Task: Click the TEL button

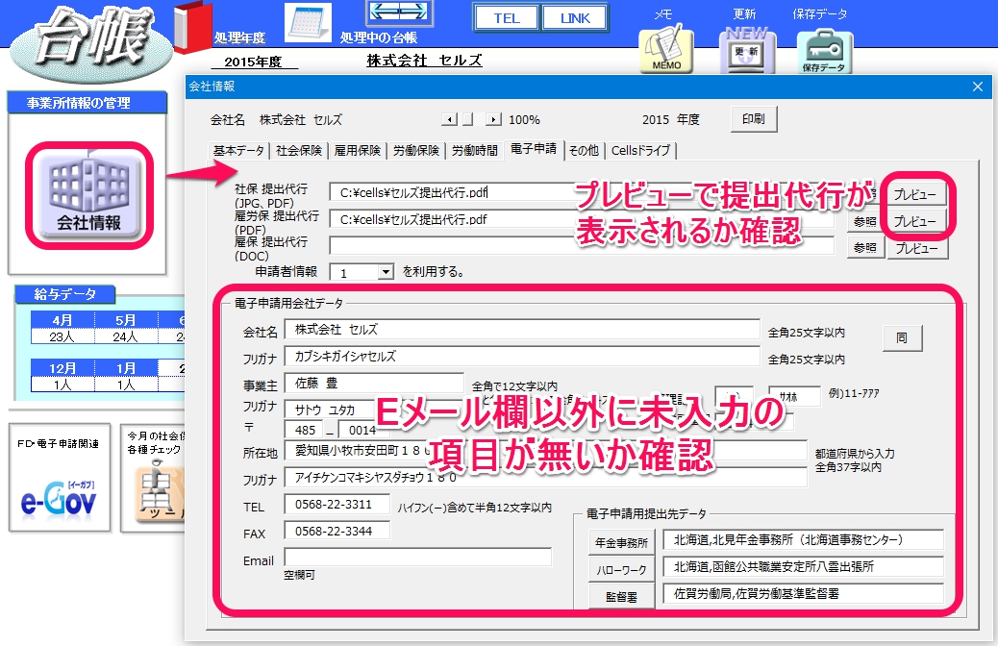Action: (x=507, y=18)
